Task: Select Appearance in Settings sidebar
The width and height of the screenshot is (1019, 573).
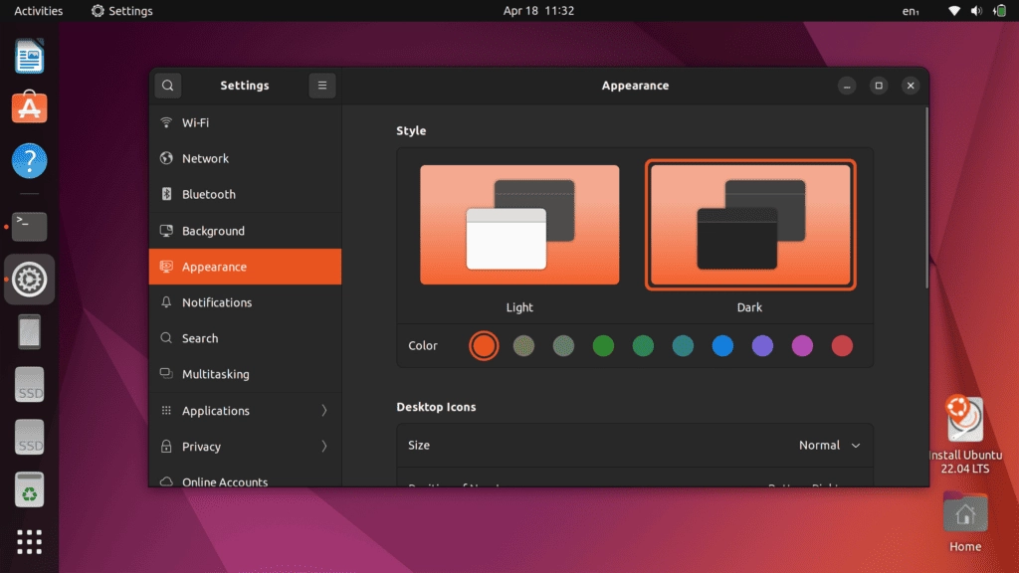Action: click(245, 267)
